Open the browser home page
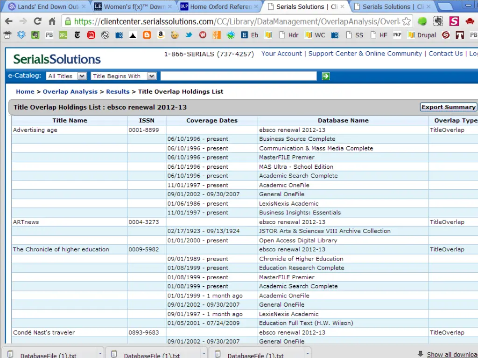The image size is (478, 358). 52,21
